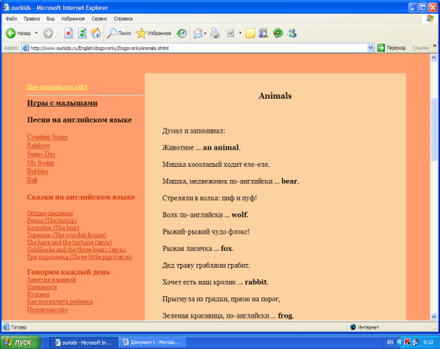Click Kaspersky tray icon
Viewport: 440px width, 349px height.
(407, 342)
